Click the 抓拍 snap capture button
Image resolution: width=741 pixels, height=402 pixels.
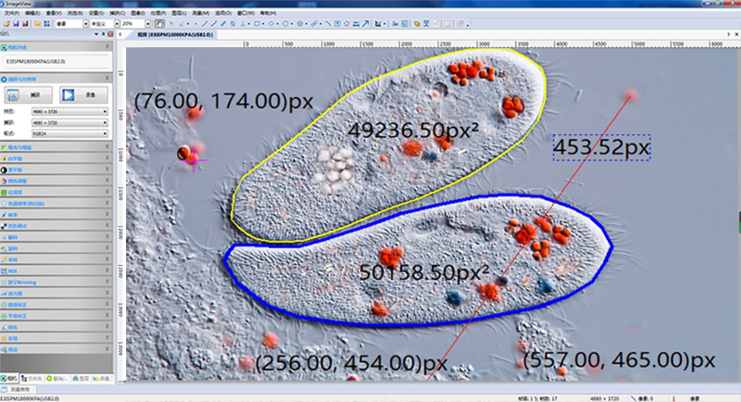point(26,94)
